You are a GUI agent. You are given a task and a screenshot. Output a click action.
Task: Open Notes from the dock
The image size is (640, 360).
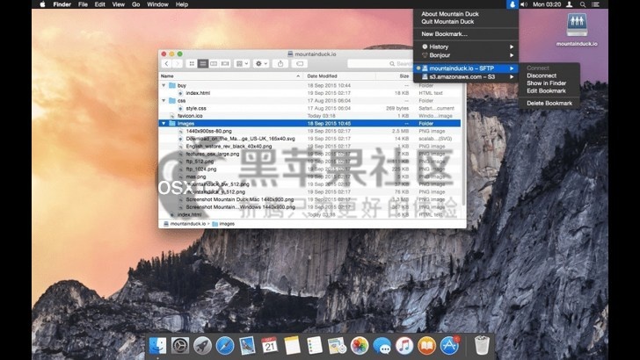(x=292, y=346)
